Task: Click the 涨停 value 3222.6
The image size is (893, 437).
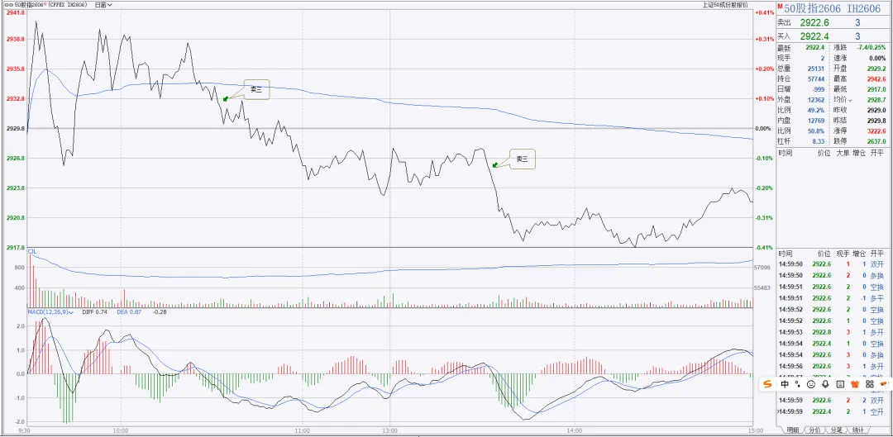Action: [x=876, y=131]
